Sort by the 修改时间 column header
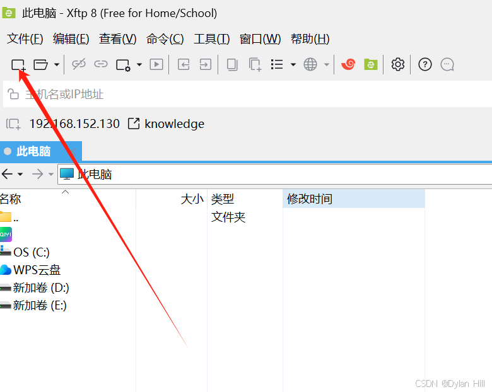Image resolution: width=492 pixels, height=392 pixels. click(354, 199)
